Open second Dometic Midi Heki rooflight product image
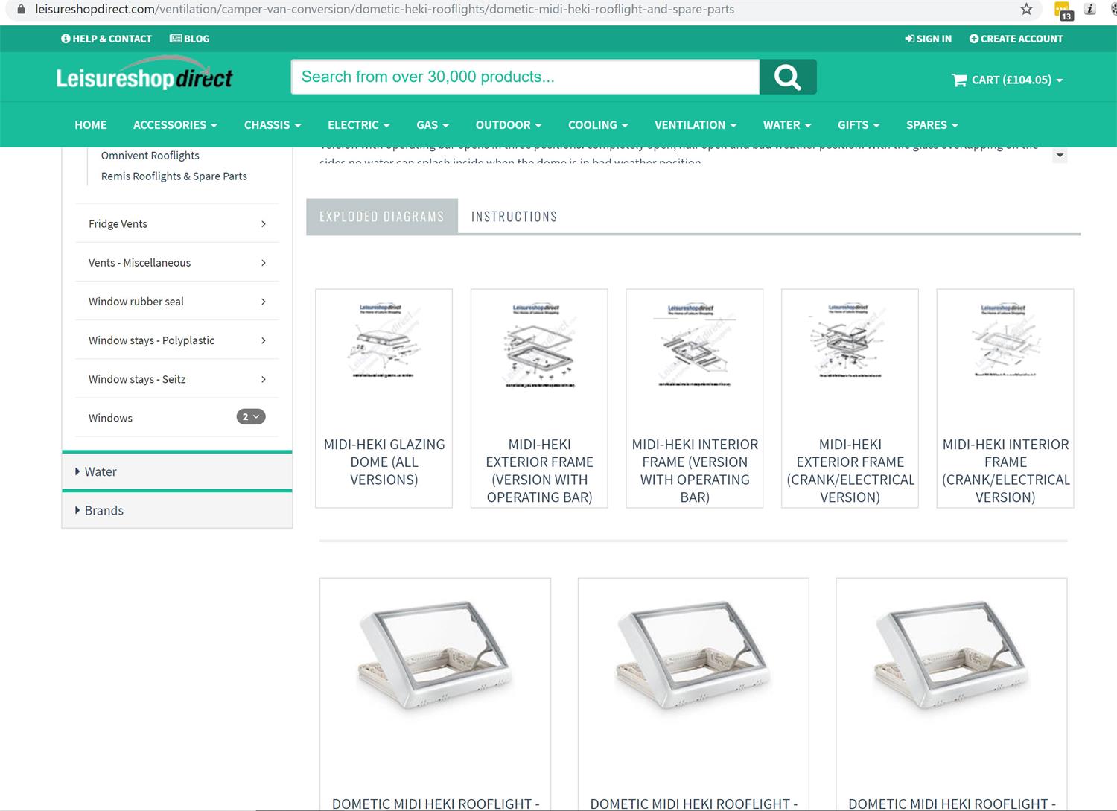The image size is (1117, 811). (x=693, y=655)
